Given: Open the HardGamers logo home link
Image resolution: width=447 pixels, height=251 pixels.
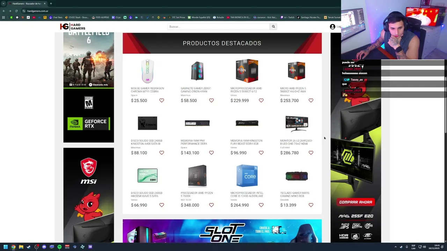Looking at the screenshot, I should pos(73,27).
